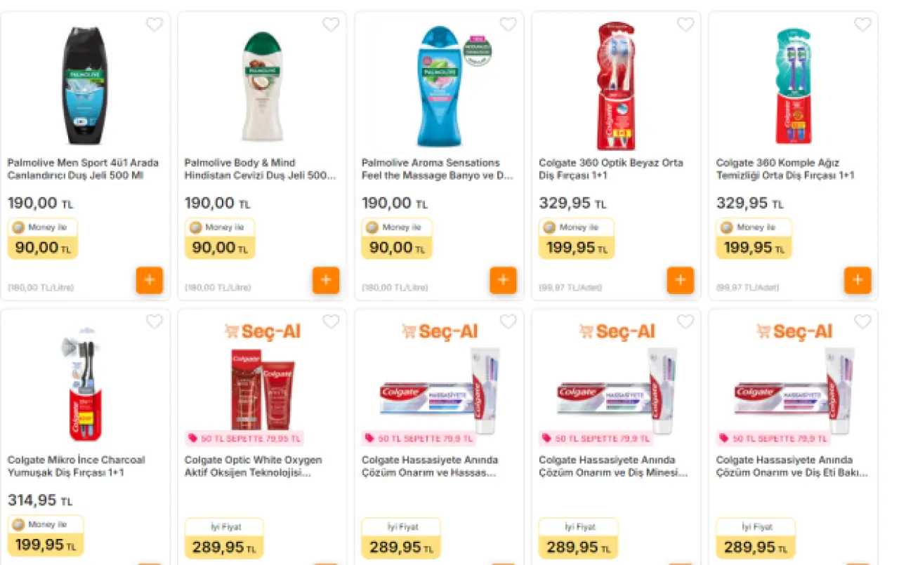899x565 pixels.
Task: Click heart on Colgate Optic White Oxygen
Action: point(331,321)
